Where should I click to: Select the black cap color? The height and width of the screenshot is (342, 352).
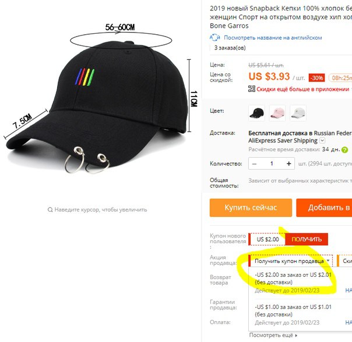tap(256, 113)
